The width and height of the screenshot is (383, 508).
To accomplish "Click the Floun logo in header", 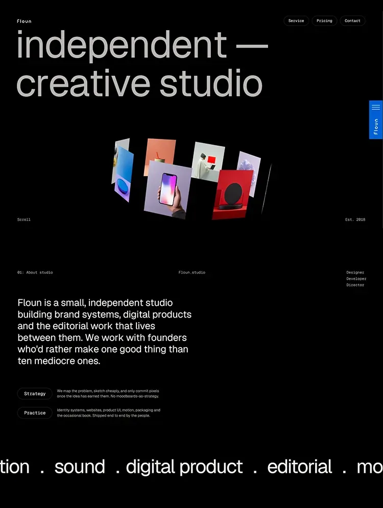I will (25, 21).
